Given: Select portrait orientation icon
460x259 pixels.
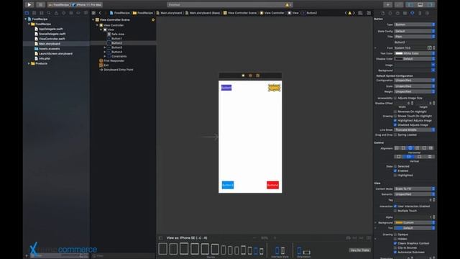Looking at the screenshot, I should pos(299,251).
